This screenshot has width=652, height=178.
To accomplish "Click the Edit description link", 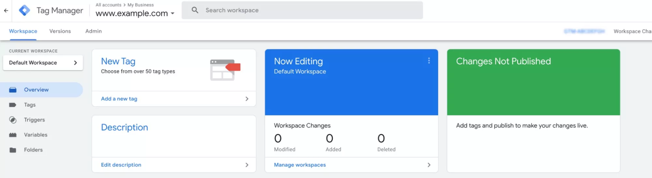I will (121, 165).
